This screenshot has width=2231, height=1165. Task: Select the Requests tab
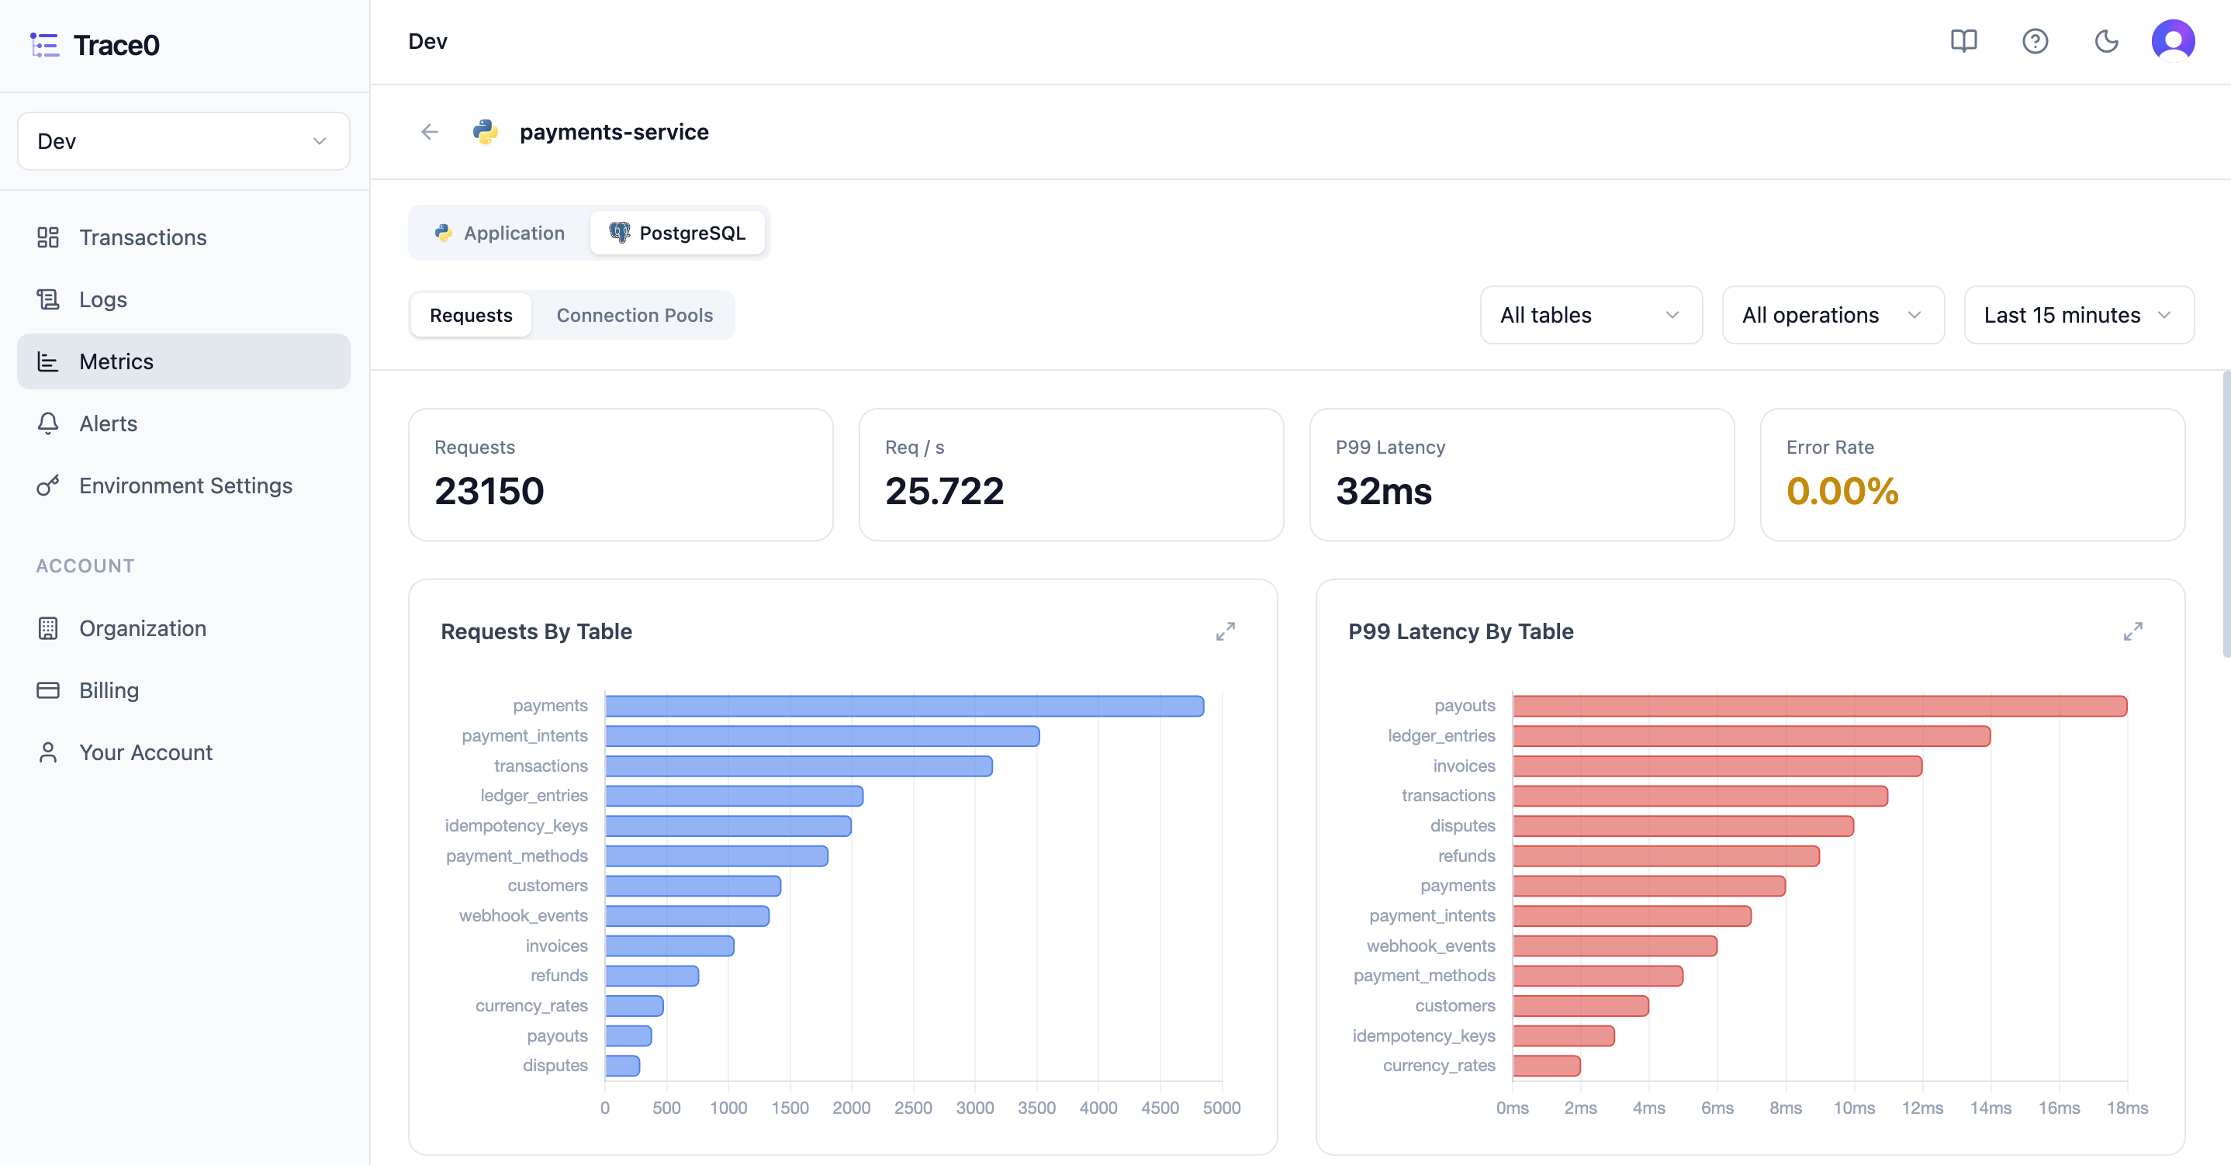pos(471,315)
